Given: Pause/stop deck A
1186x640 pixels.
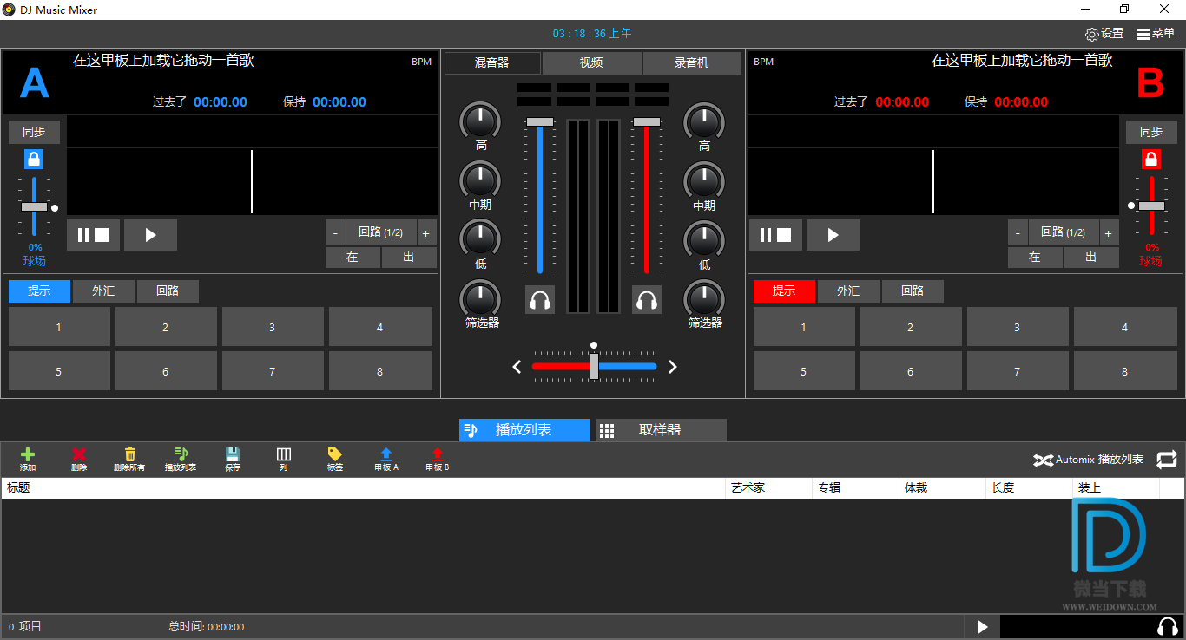Looking at the screenshot, I should coord(94,235).
